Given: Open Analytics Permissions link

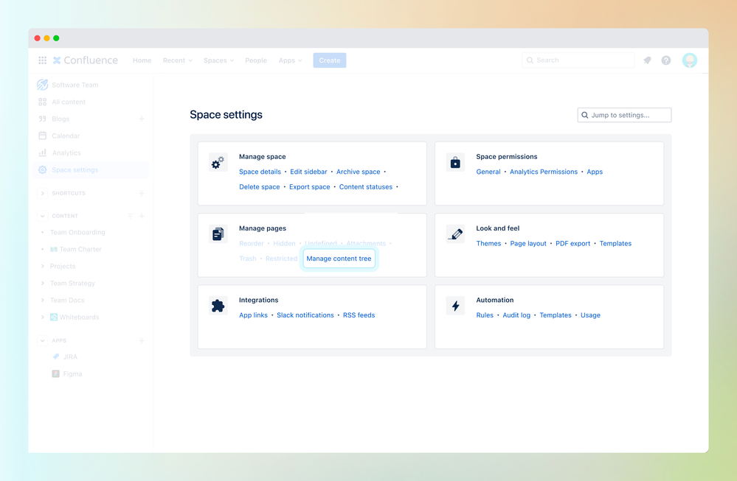Looking at the screenshot, I should tap(544, 172).
